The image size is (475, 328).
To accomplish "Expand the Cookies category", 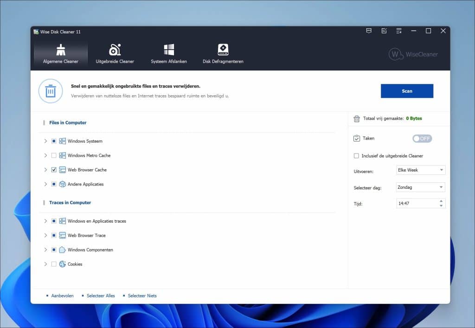I will tap(45, 264).
